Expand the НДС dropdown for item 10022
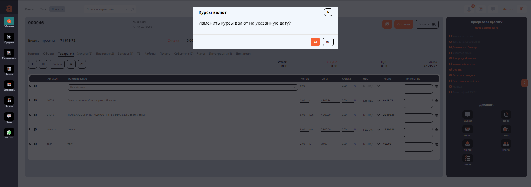531x187 pixels. coord(379,101)
